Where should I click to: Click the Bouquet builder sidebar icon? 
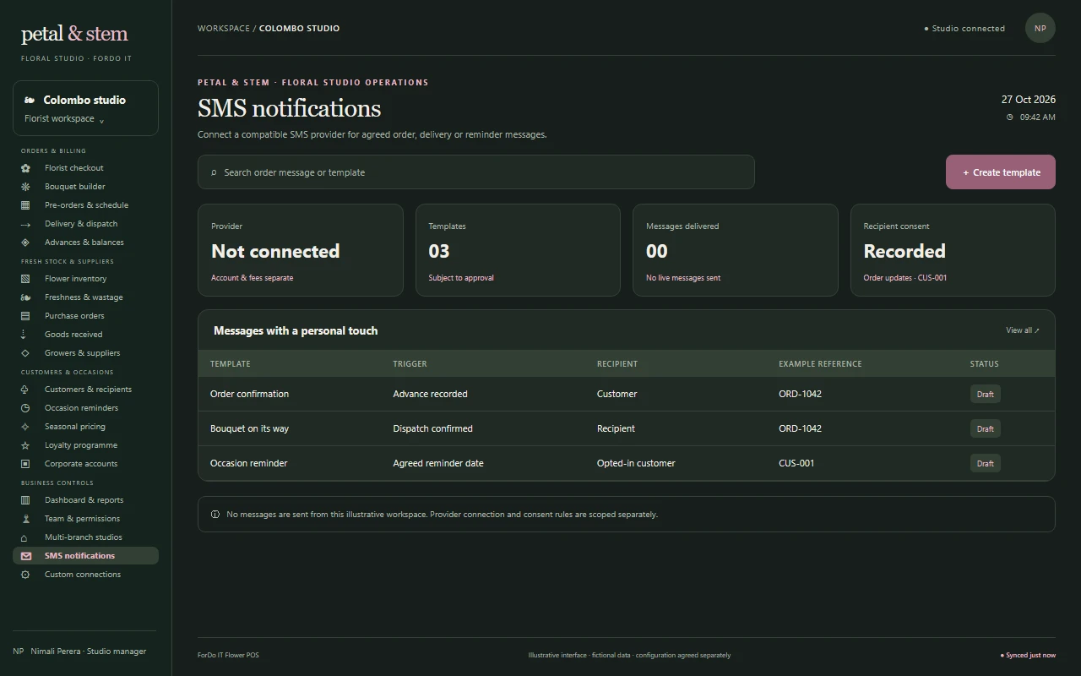(25, 187)
